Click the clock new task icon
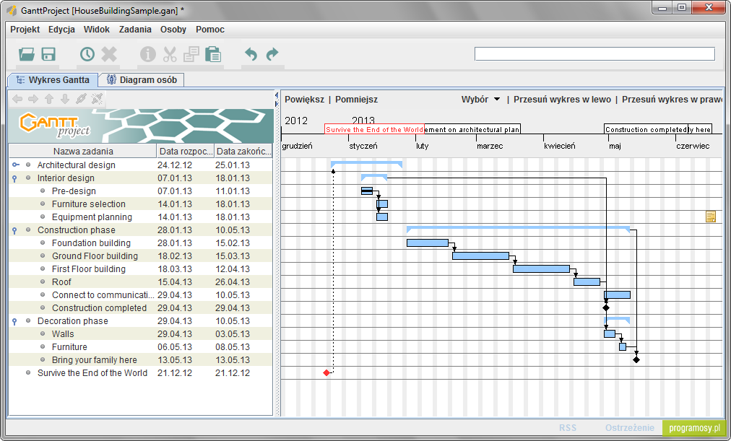This screenshot has width=731, height=441. point(87,54)
